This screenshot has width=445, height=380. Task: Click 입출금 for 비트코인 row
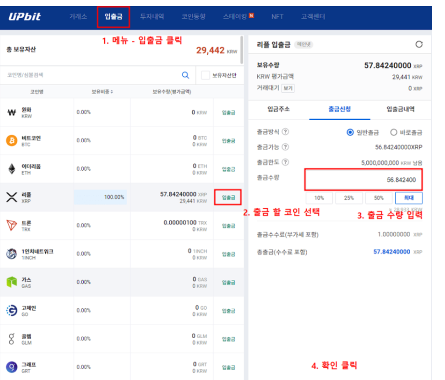(x=228, y=141)
